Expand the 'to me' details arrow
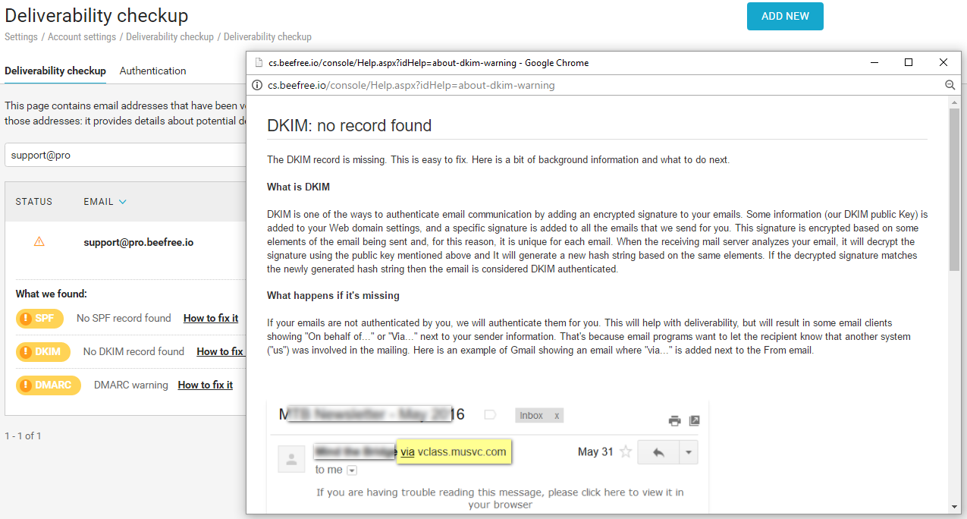 click(x=351, y=470)
